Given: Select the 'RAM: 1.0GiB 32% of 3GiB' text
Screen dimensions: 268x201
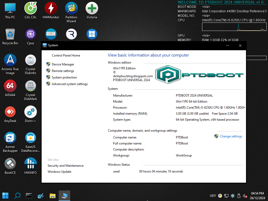Looking at the screenshot, I should coord(220,40).
